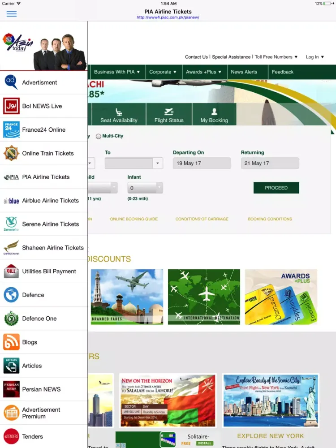Click the Advertisement Premium news icon
This screenshot has width=336, height=448.
tap(12, 413)
